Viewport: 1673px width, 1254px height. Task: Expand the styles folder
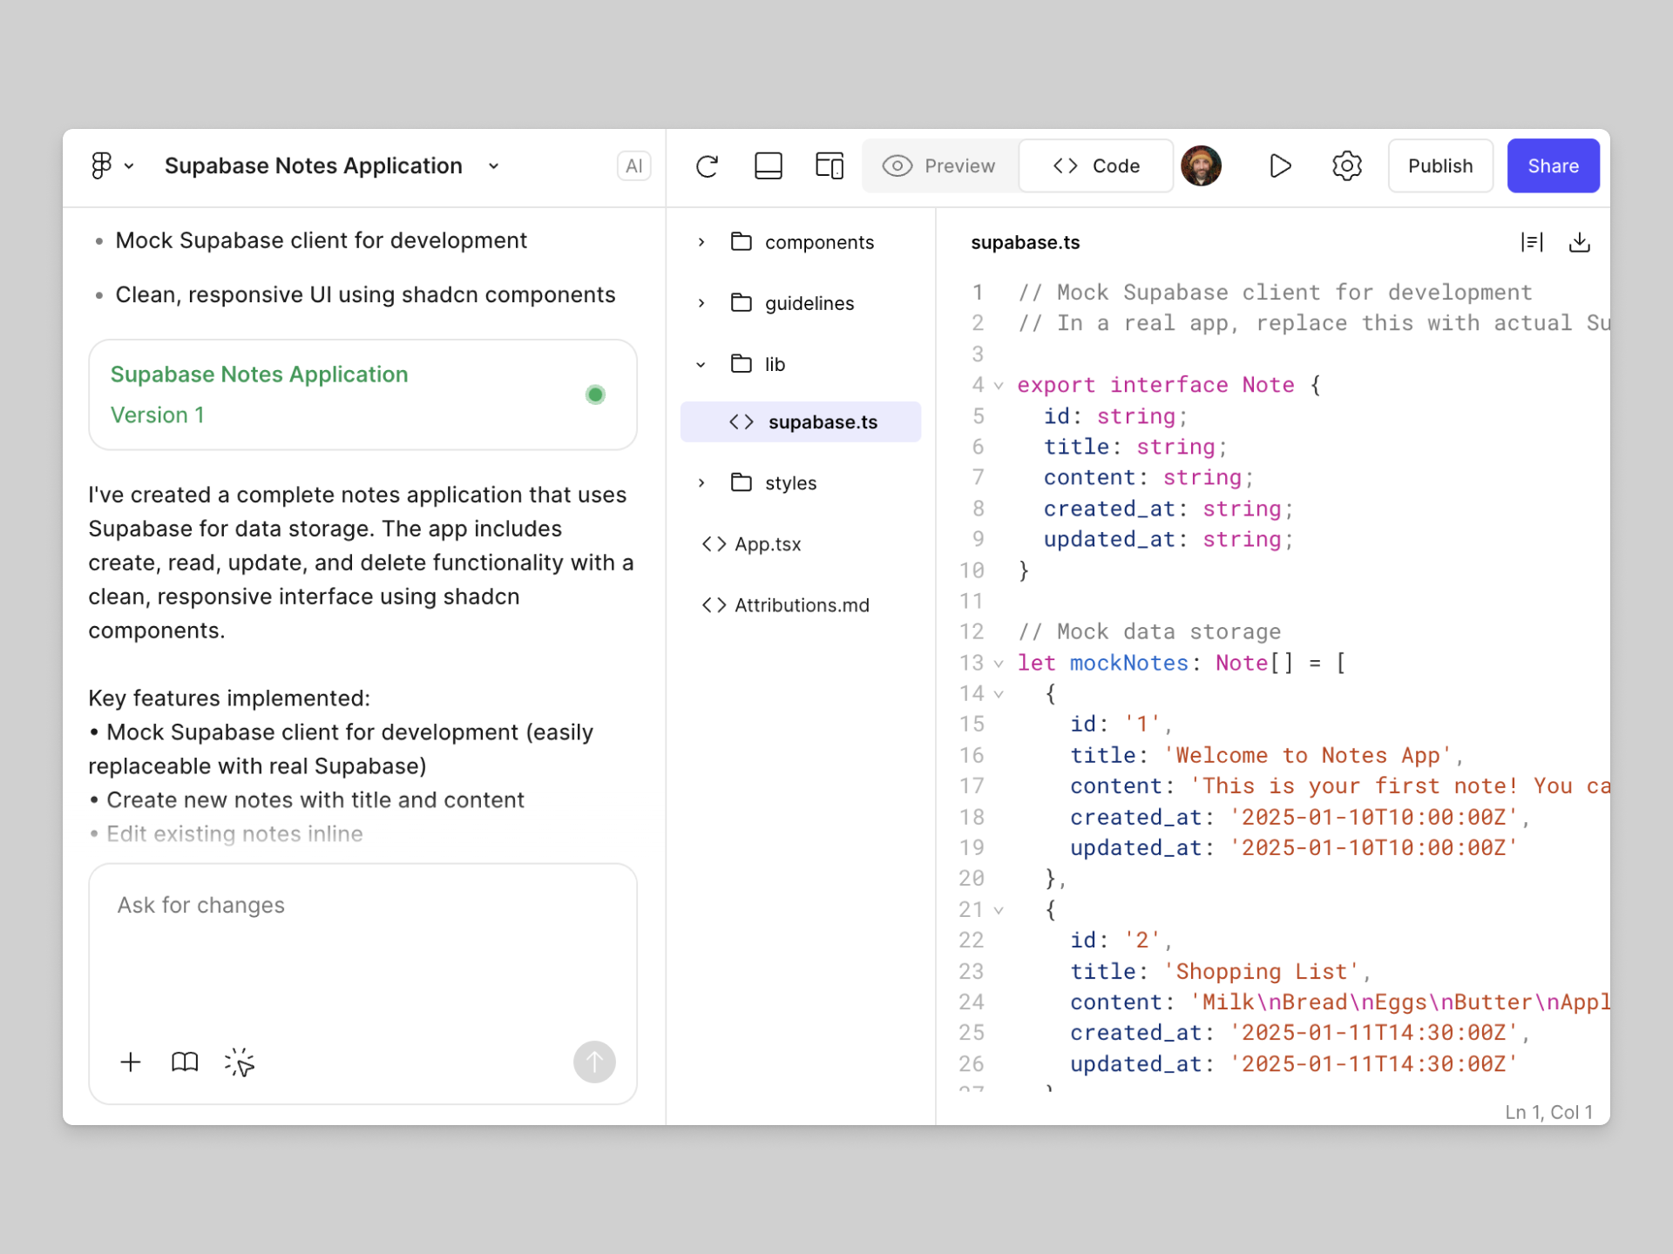point(701,482)
